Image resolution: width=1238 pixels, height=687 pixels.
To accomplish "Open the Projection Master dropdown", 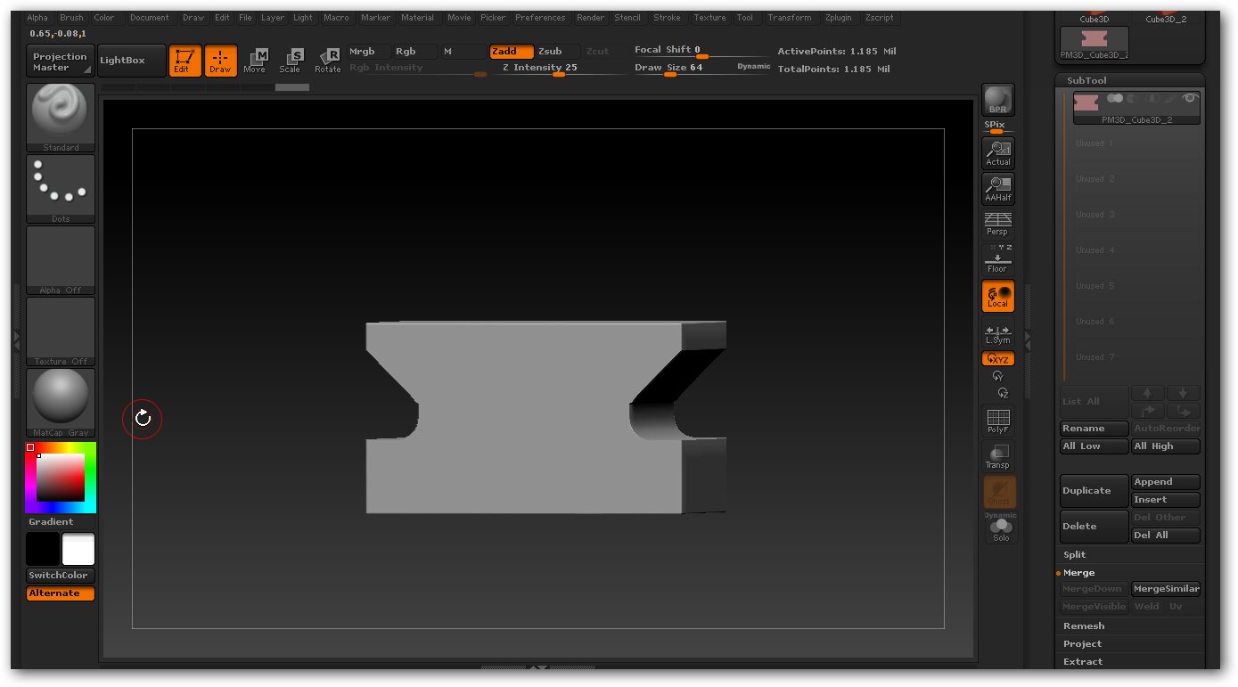I will pos(61,61).
